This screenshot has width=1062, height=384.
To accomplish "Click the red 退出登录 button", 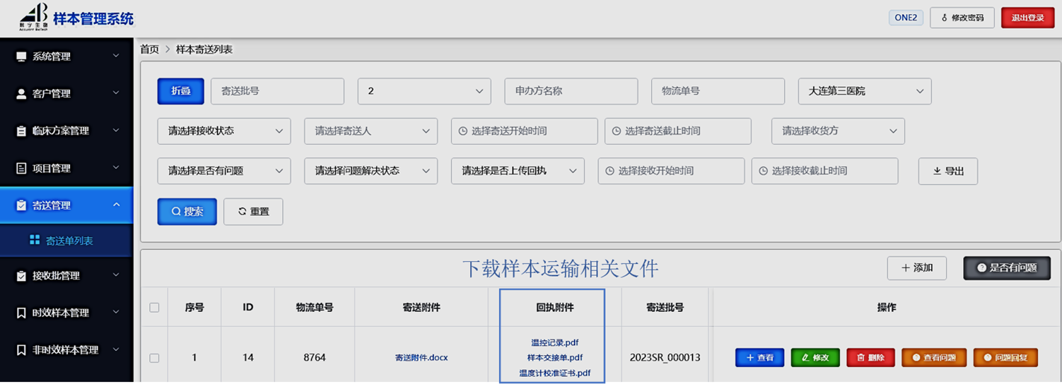I will [x=1027, y=18].
